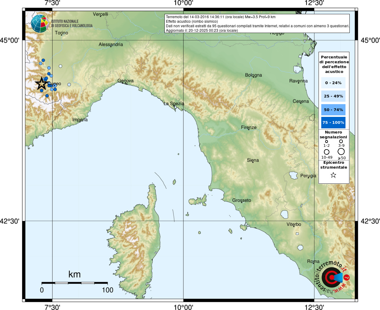Screen dimensions: 380x310
Task: Click the 10-49 reports legend circle
Action: click(x=326, y=152)
